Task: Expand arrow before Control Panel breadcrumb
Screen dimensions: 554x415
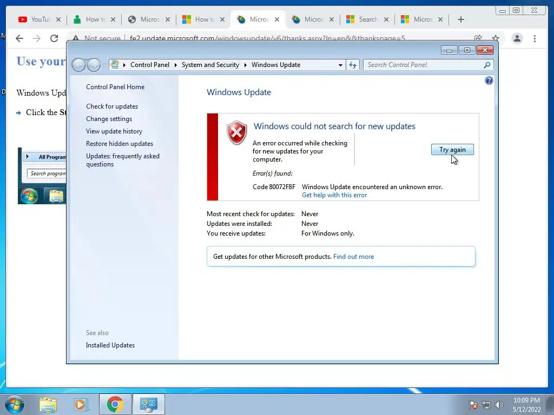Action: click(x=124, y=65)
